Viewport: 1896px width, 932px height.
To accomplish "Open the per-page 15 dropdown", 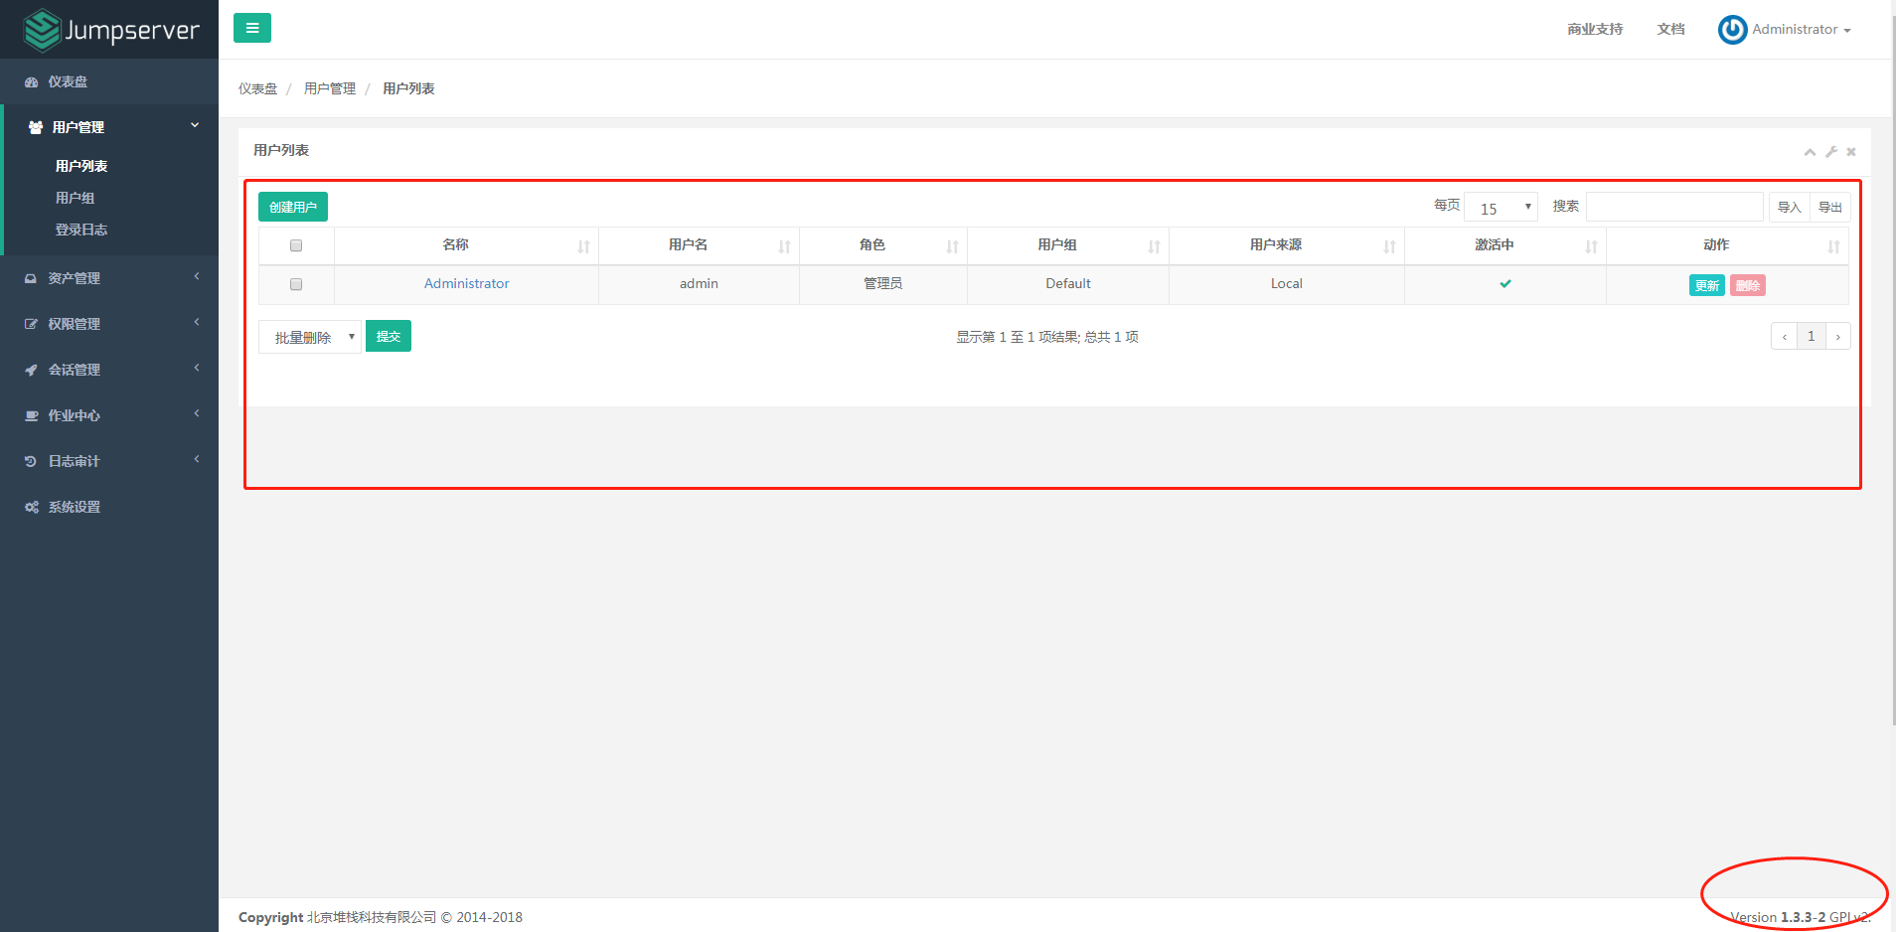I will tap(1501, 207).
